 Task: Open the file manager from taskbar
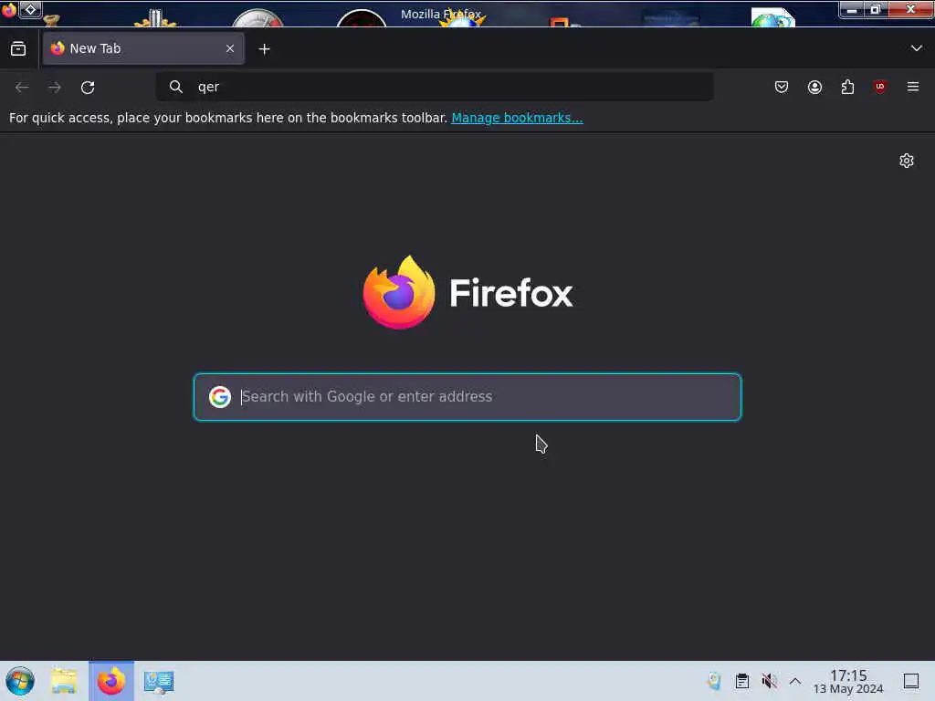pyautogui.click(x=64, y=681)
